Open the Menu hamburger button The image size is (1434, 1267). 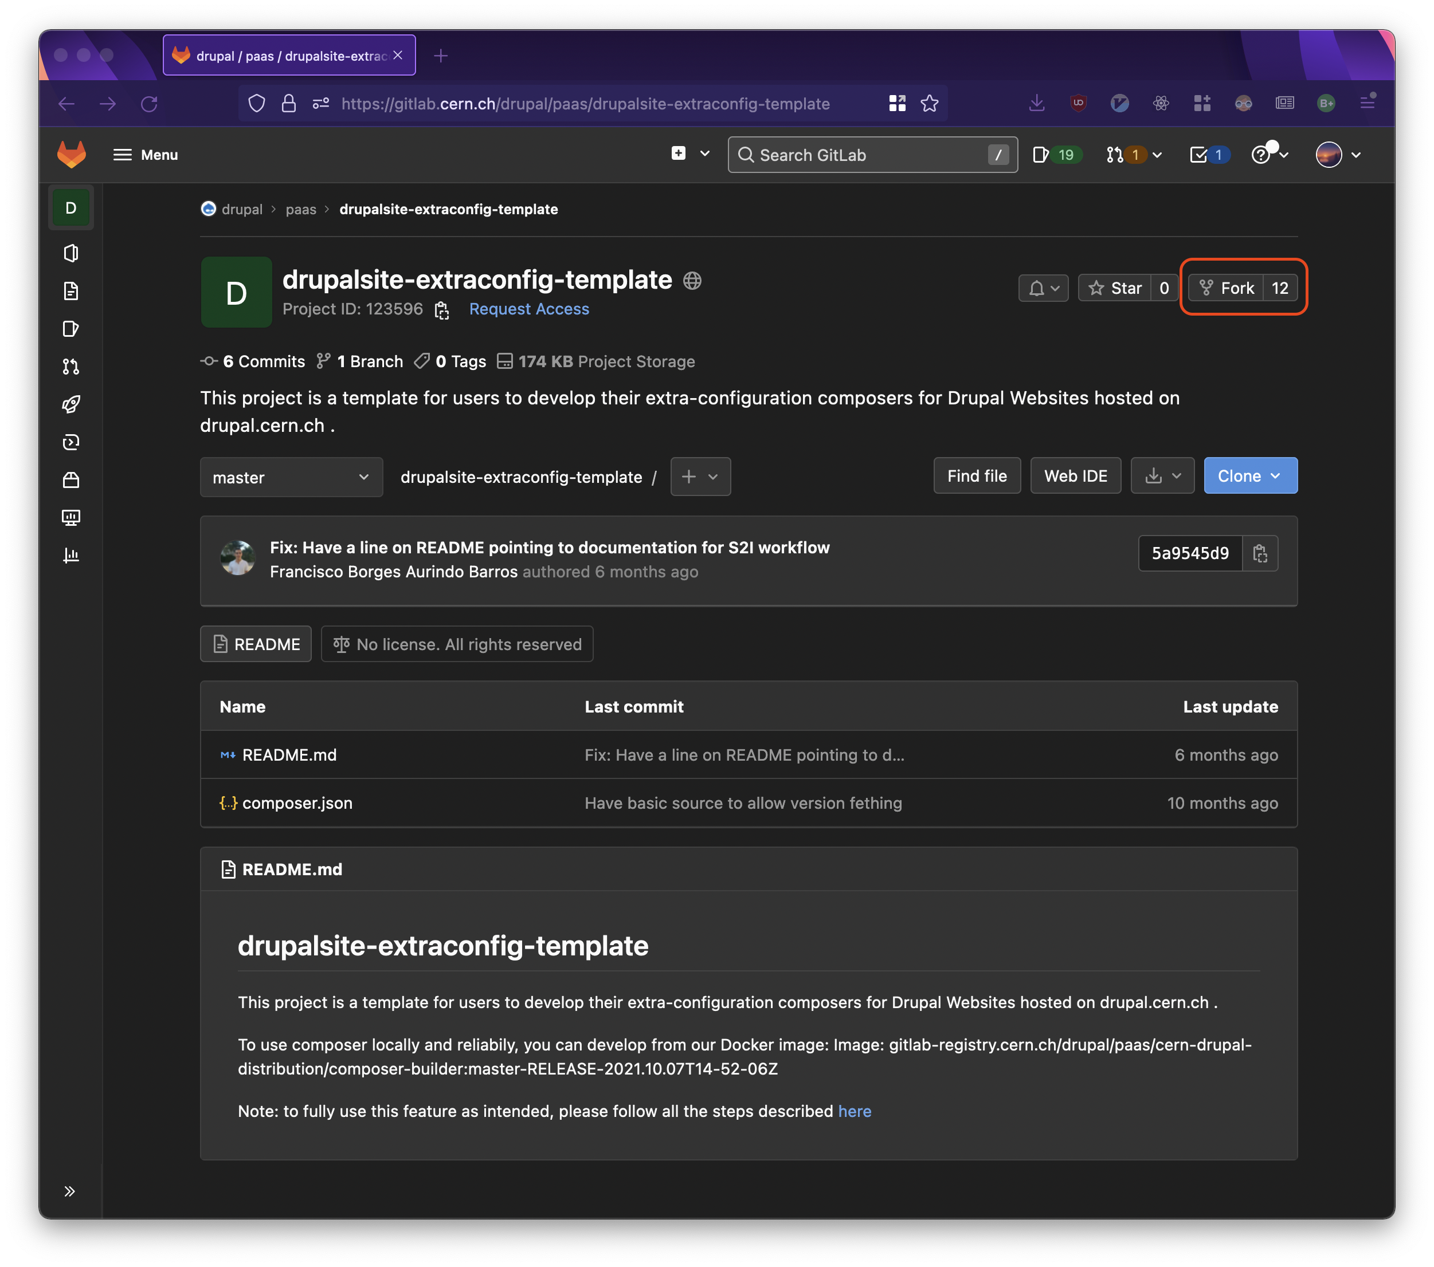(145, 154)
